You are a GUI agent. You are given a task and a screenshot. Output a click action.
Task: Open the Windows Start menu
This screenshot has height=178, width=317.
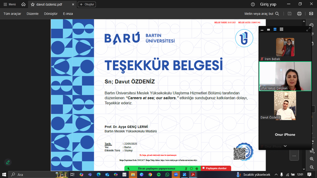[x=4, y=174]
